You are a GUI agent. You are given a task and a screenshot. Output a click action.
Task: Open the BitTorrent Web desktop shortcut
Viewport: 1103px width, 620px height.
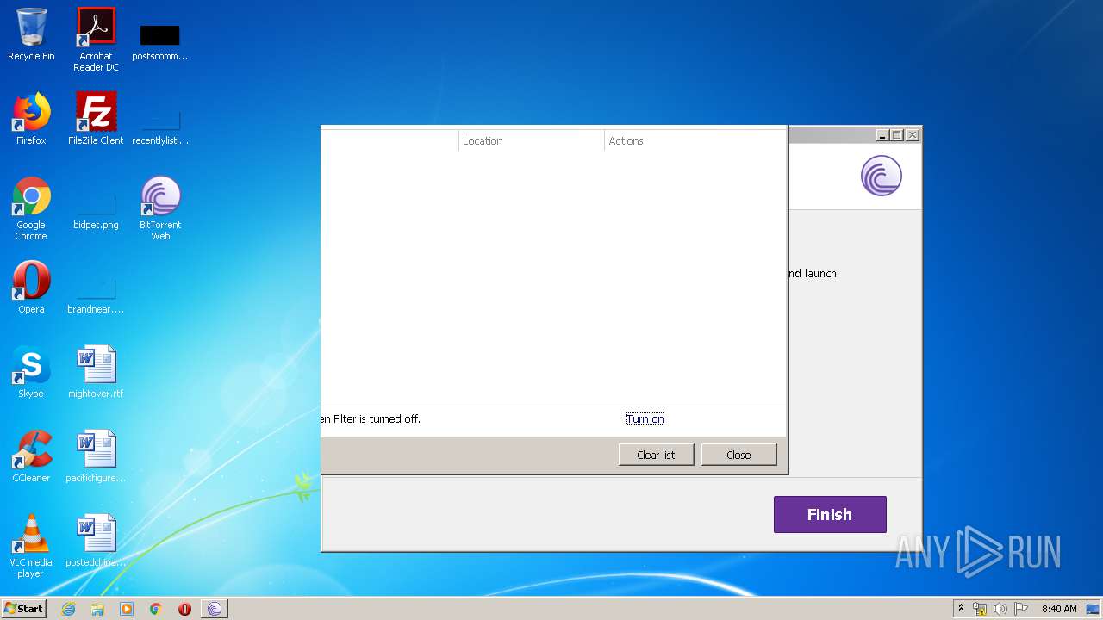[x=160, y=208]
